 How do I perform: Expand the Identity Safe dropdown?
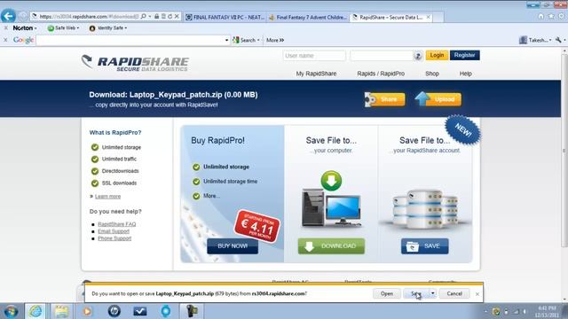(x=126, y=28)
